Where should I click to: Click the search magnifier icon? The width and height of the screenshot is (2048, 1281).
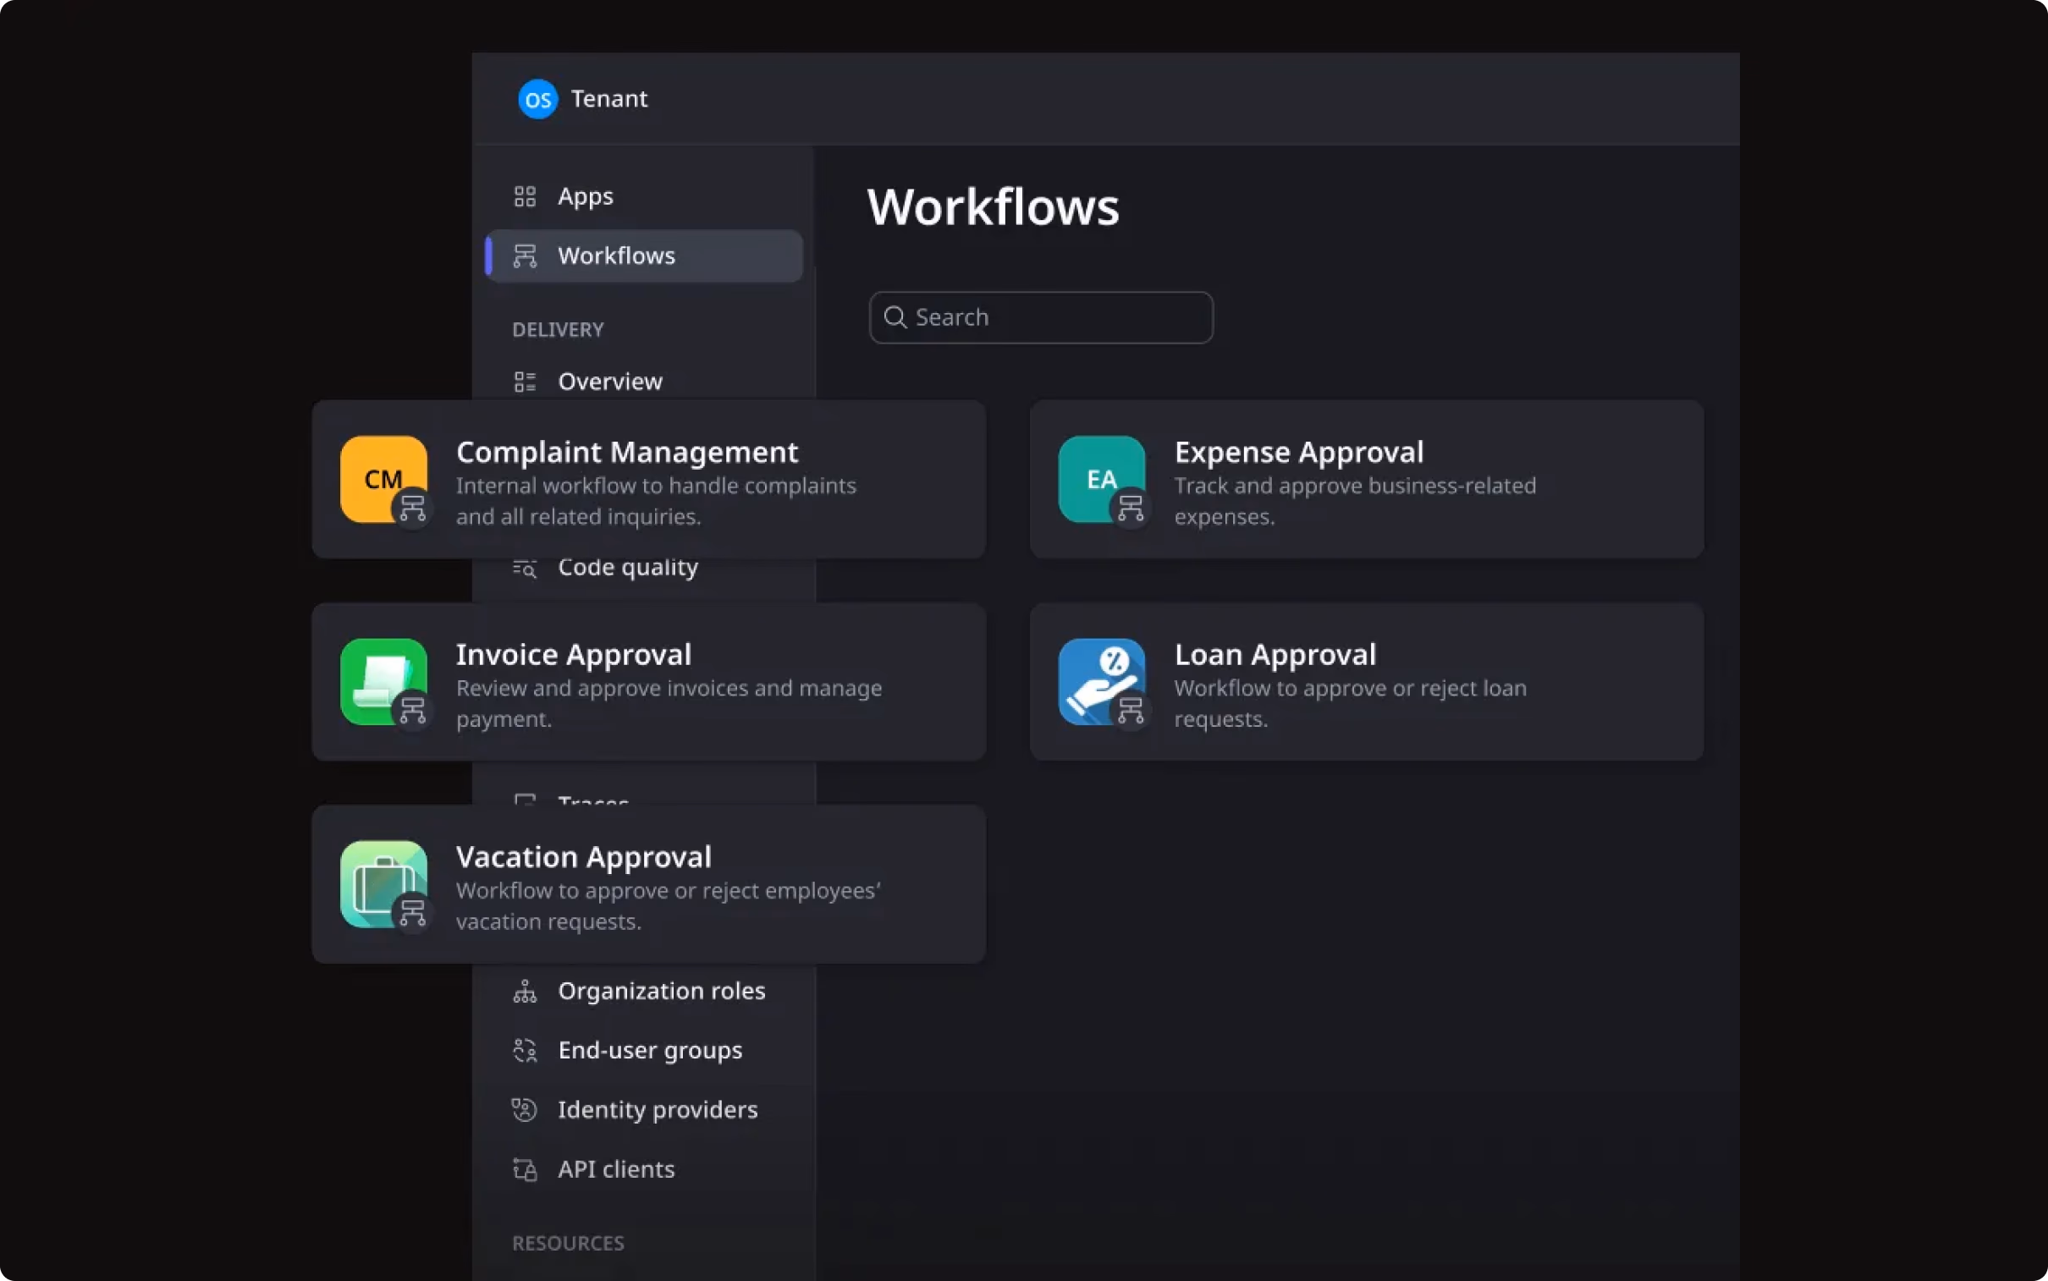point(895,316)
